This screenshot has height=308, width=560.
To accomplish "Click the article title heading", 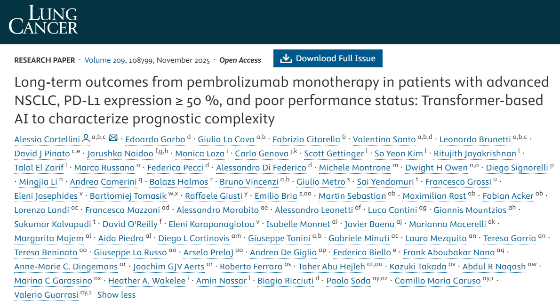I will pyautogui.click(x=281, y=100).
